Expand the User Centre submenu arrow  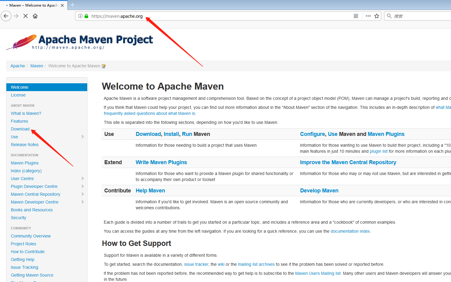82,179
